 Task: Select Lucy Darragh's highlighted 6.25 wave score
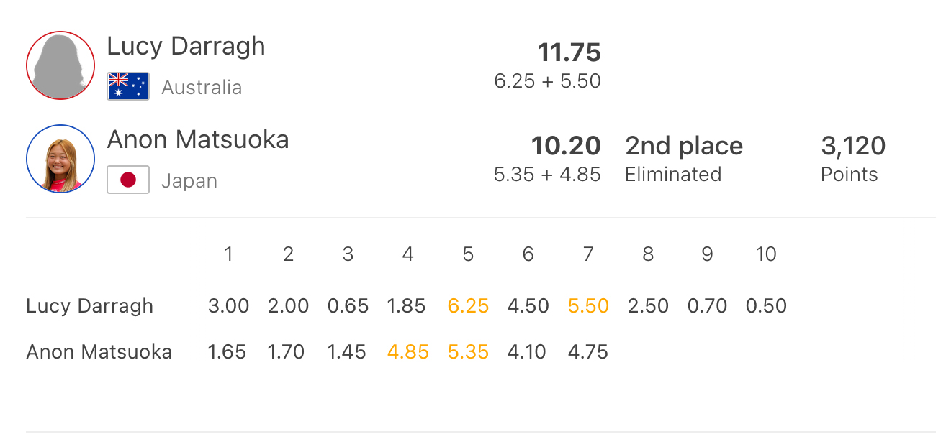(468, 306)
